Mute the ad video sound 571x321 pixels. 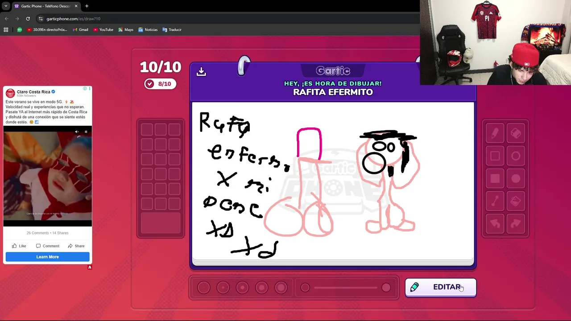click(x=77, y=132)
